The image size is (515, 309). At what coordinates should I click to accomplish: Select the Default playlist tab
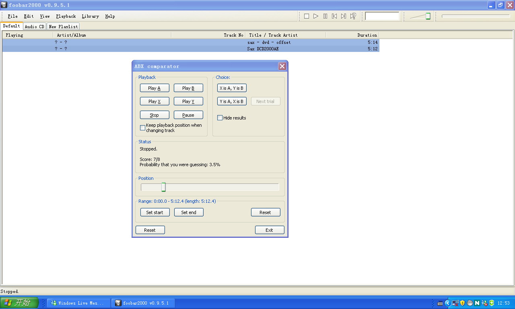pos(11,26)
